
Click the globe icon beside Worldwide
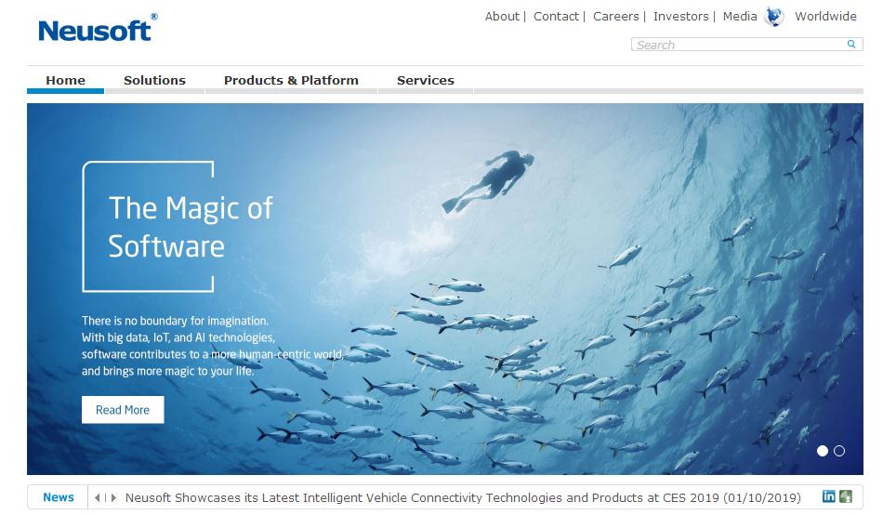[x=773, y=17]
